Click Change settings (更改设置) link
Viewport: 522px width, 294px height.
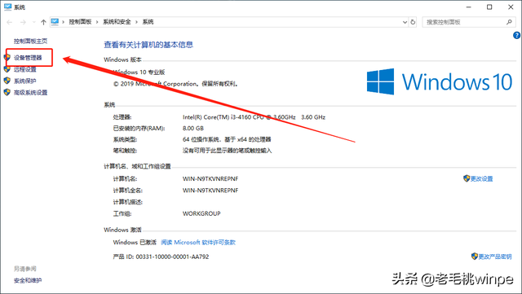click(x=482, y=179)
